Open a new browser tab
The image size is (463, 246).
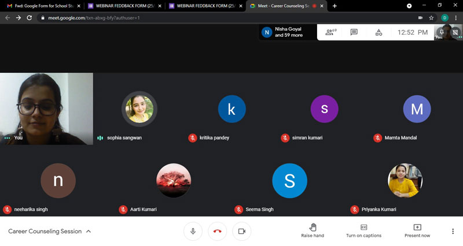[335, 6]
